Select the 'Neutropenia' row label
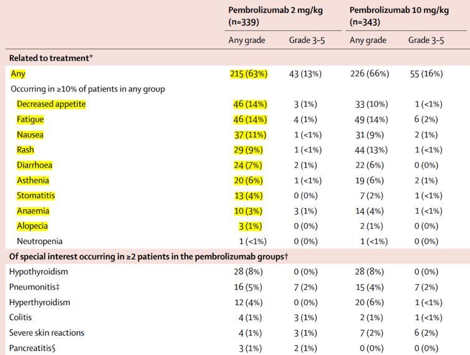470x355 pixels. click(x=40, y=241)
